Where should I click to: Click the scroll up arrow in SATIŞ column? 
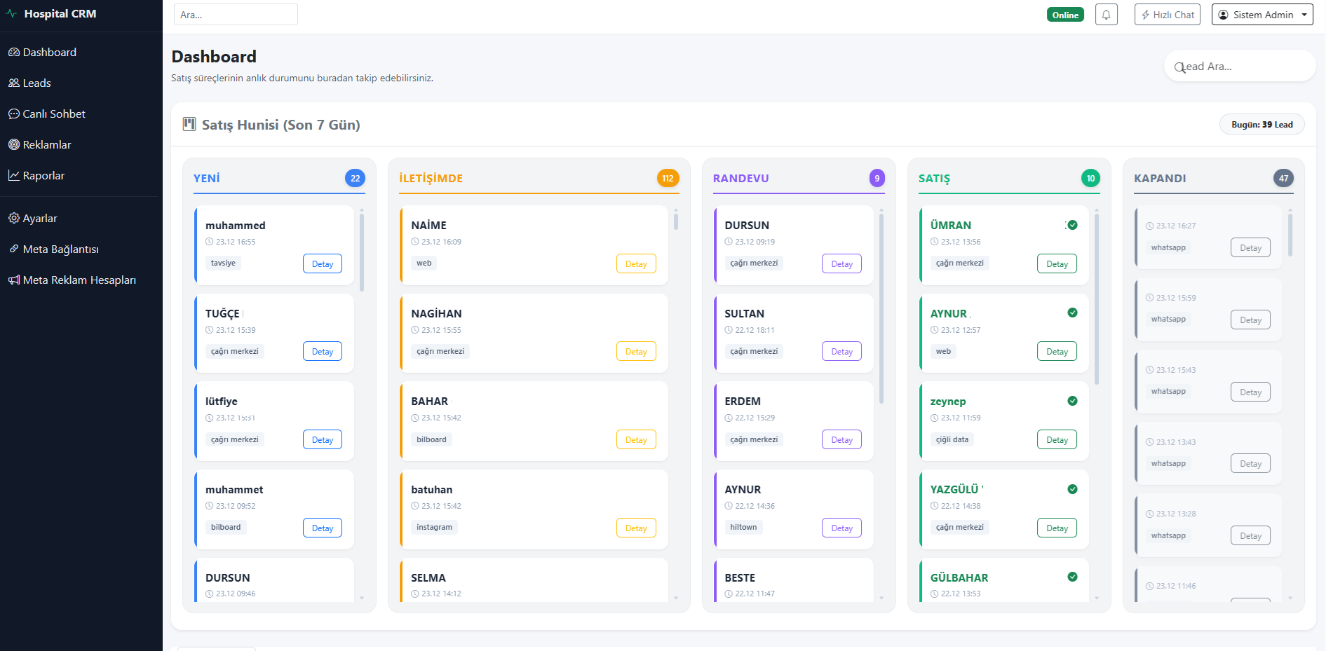point(1097,210)
